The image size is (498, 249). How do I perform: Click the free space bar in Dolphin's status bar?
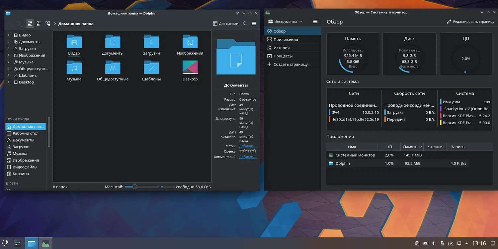(x=168, y=187)
